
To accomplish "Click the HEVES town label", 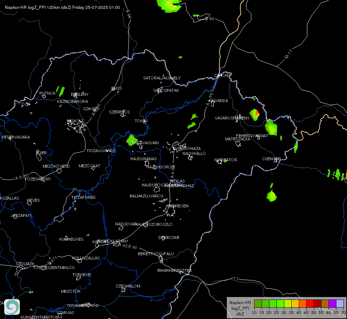I will pyautogui.click(x=33, y=200).
